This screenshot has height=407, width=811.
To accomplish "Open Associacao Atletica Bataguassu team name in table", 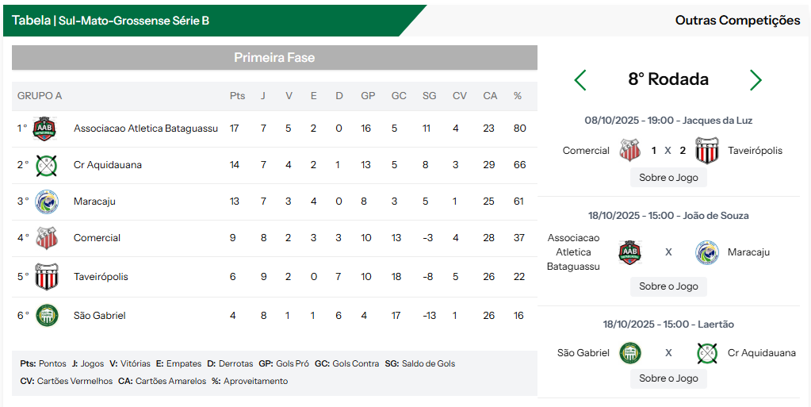I will [146, 129].
